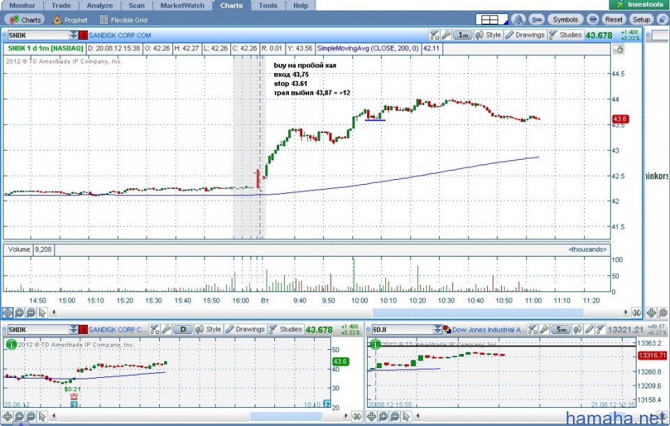
Task: Click pencil drawings icon in $DJI chart
Action: click(590, 329)
